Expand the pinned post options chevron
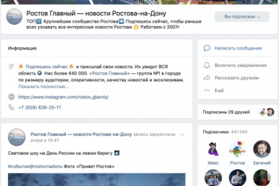 tap(182, 134)
